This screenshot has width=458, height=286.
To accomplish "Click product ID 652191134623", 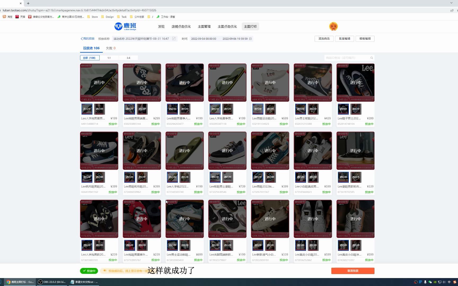I will point(261,124).
